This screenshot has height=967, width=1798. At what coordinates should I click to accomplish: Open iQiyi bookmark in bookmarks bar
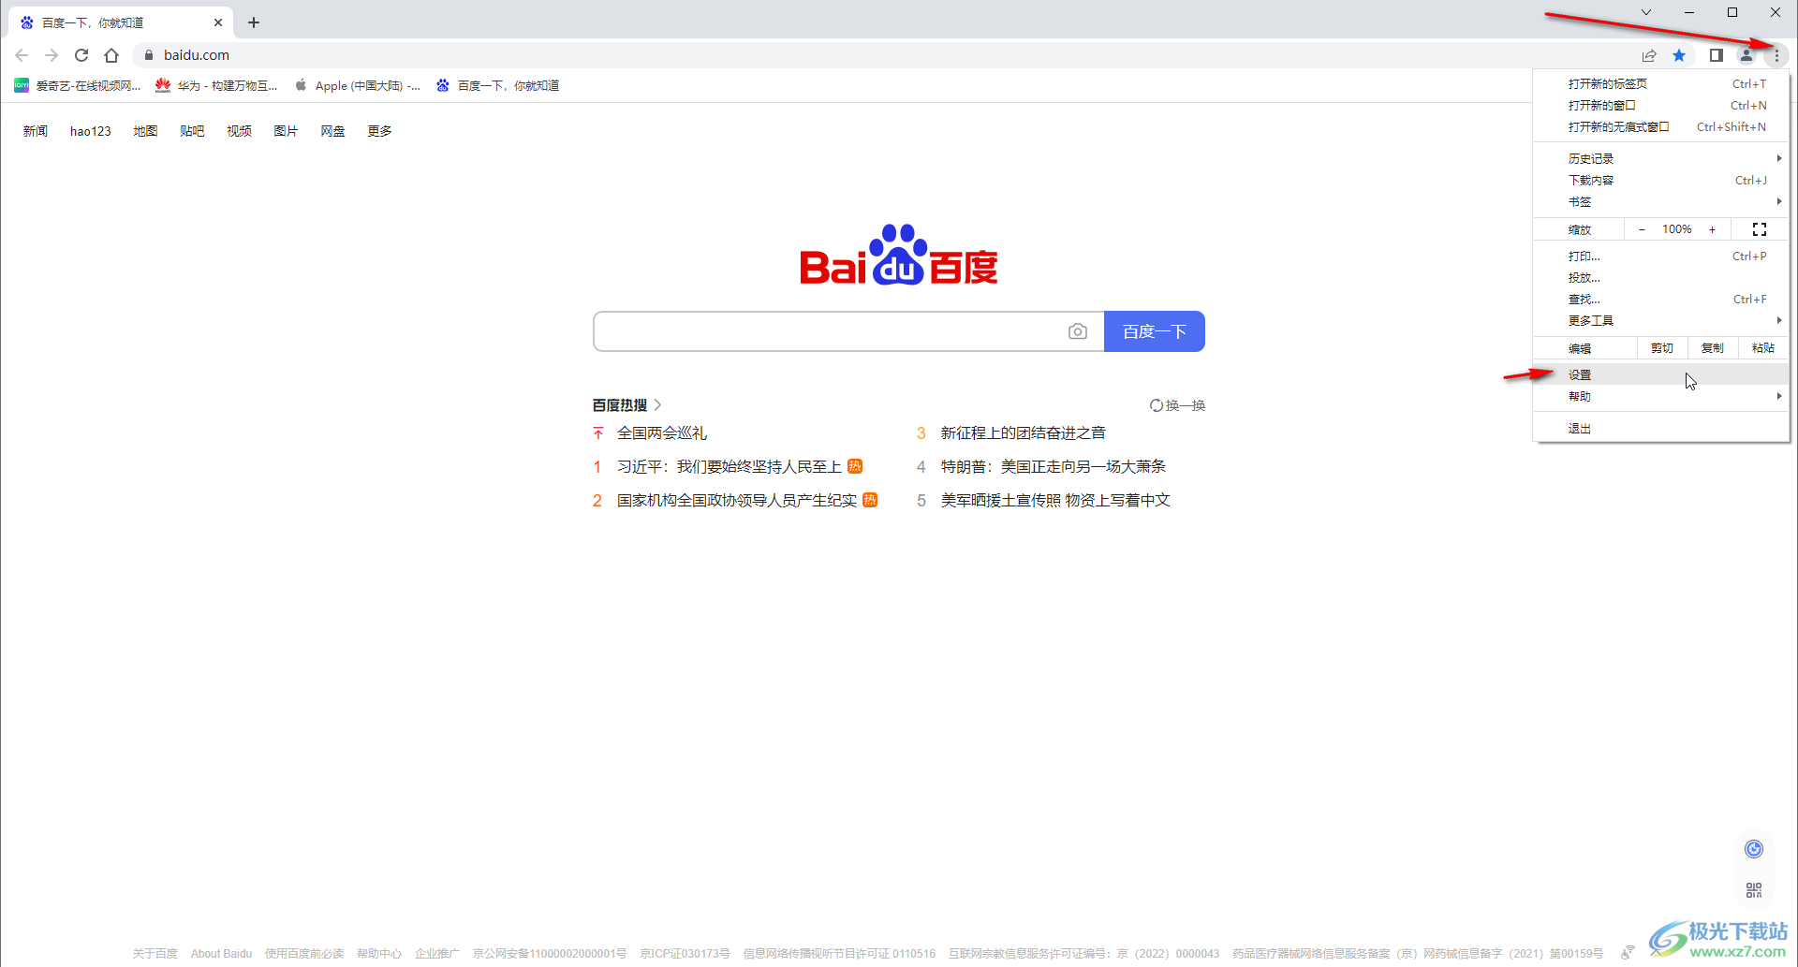[x=78, y=85]
